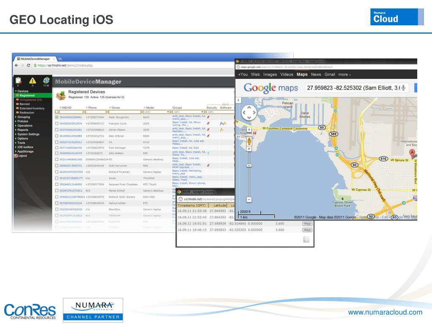
Task: Click the Google Maps logo
Action: pyautogui.click(x=270, y=88)
